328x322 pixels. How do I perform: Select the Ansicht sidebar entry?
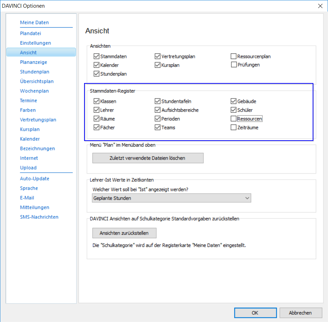41,52
